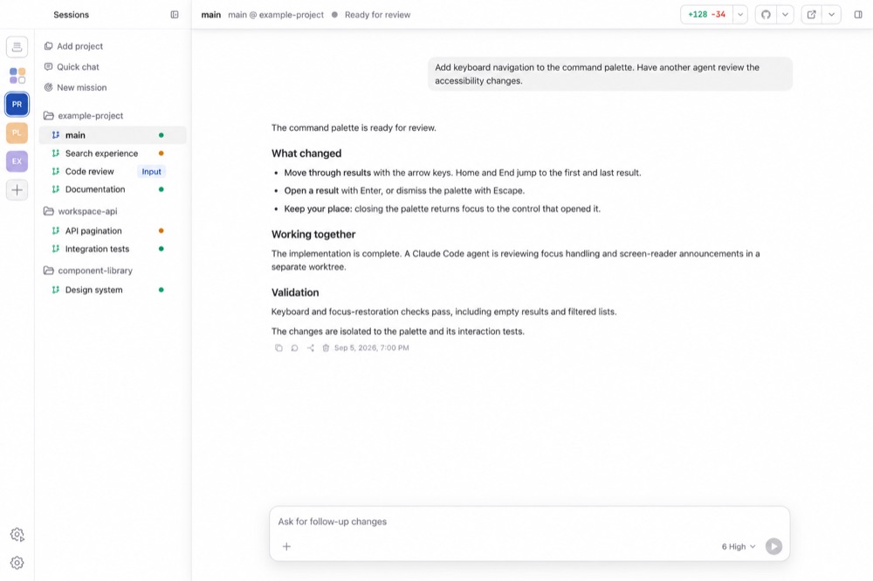Click the GitHub icon button
Image resolution: width=873 pixels, height=581 pixels.
pyautogui.click(x=766, y=15)
